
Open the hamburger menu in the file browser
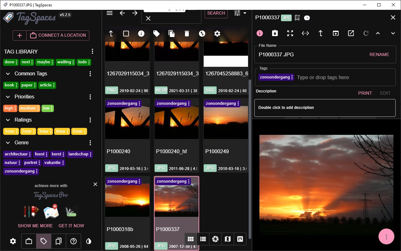pos(110,13)
